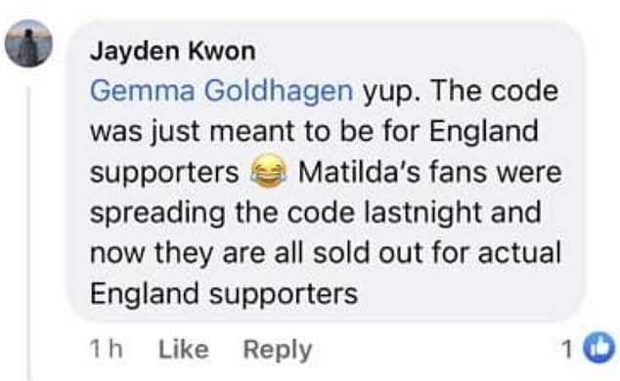Click the word actual in the comment
The width and height of the screenshot is (620, 381).
519,253
